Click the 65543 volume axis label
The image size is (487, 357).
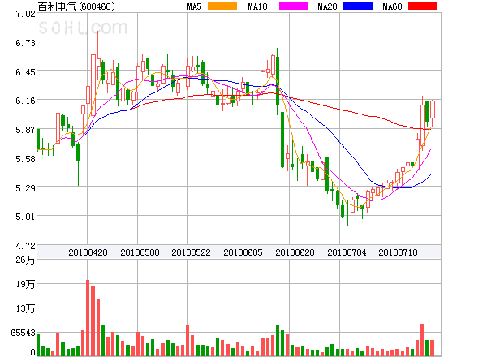tap(24, 333)
